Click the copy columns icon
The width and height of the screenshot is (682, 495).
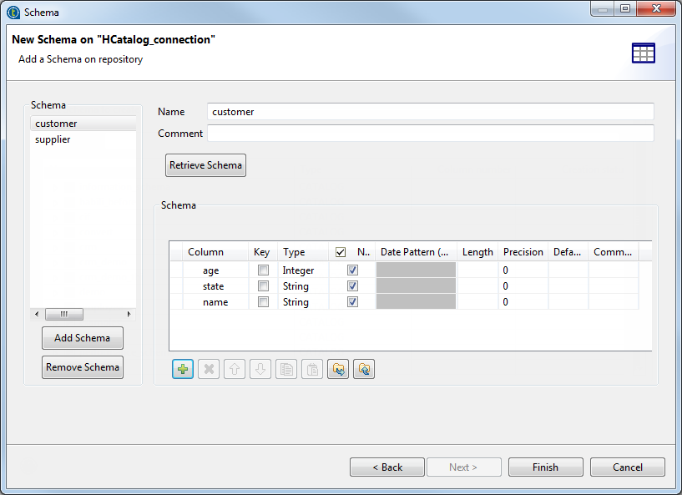[x=286, y=369]
